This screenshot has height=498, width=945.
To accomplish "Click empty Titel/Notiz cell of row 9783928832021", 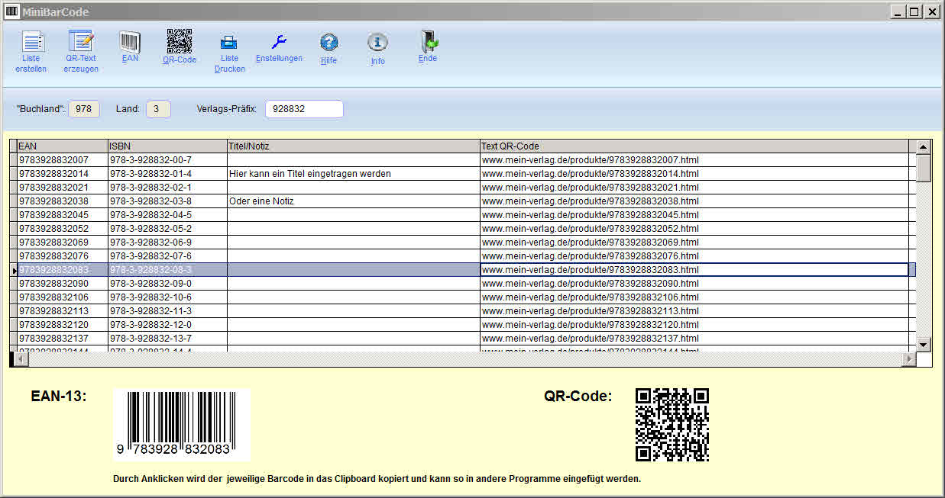I will [354, 188].
